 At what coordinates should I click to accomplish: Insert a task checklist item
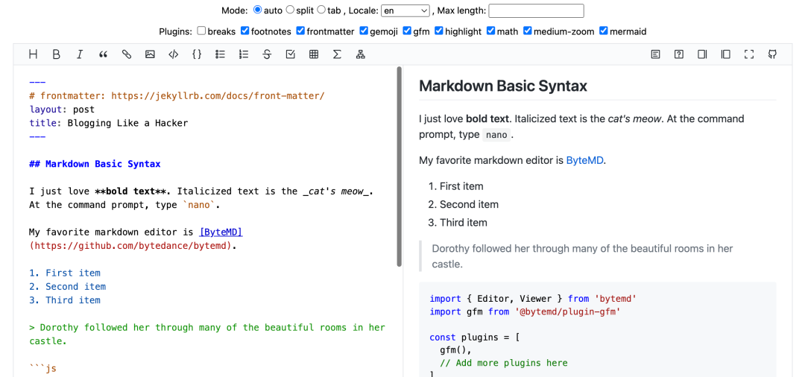tap(290, 54)
